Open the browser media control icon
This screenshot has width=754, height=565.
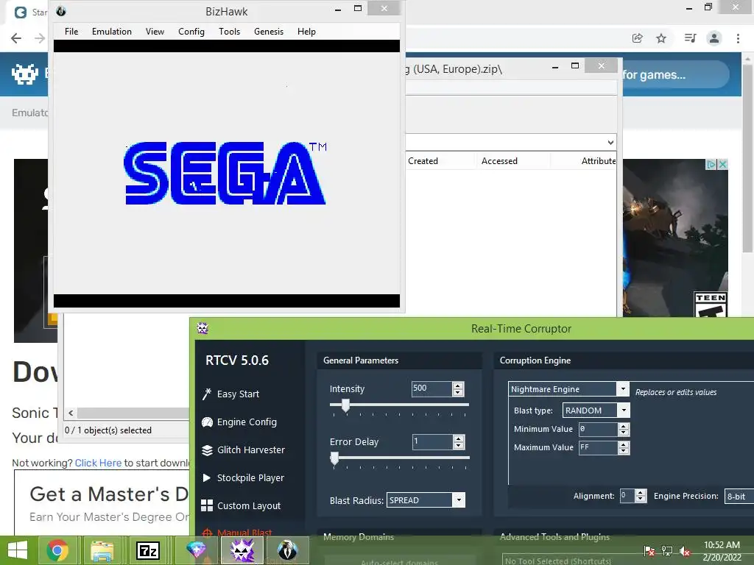[690, 38]
